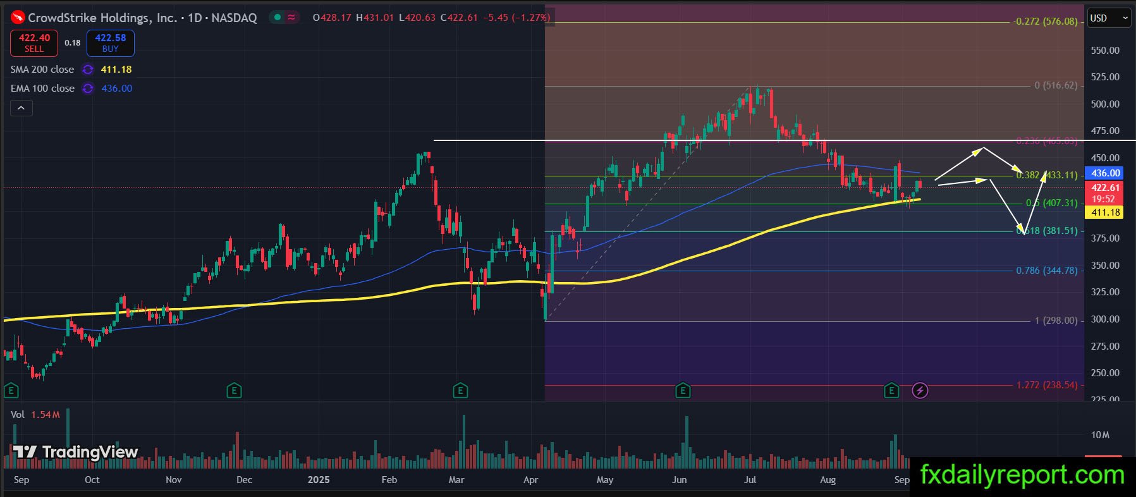Select the SMA 200 close indicator label
The image size is (1136, 497).
coord(42,70)
